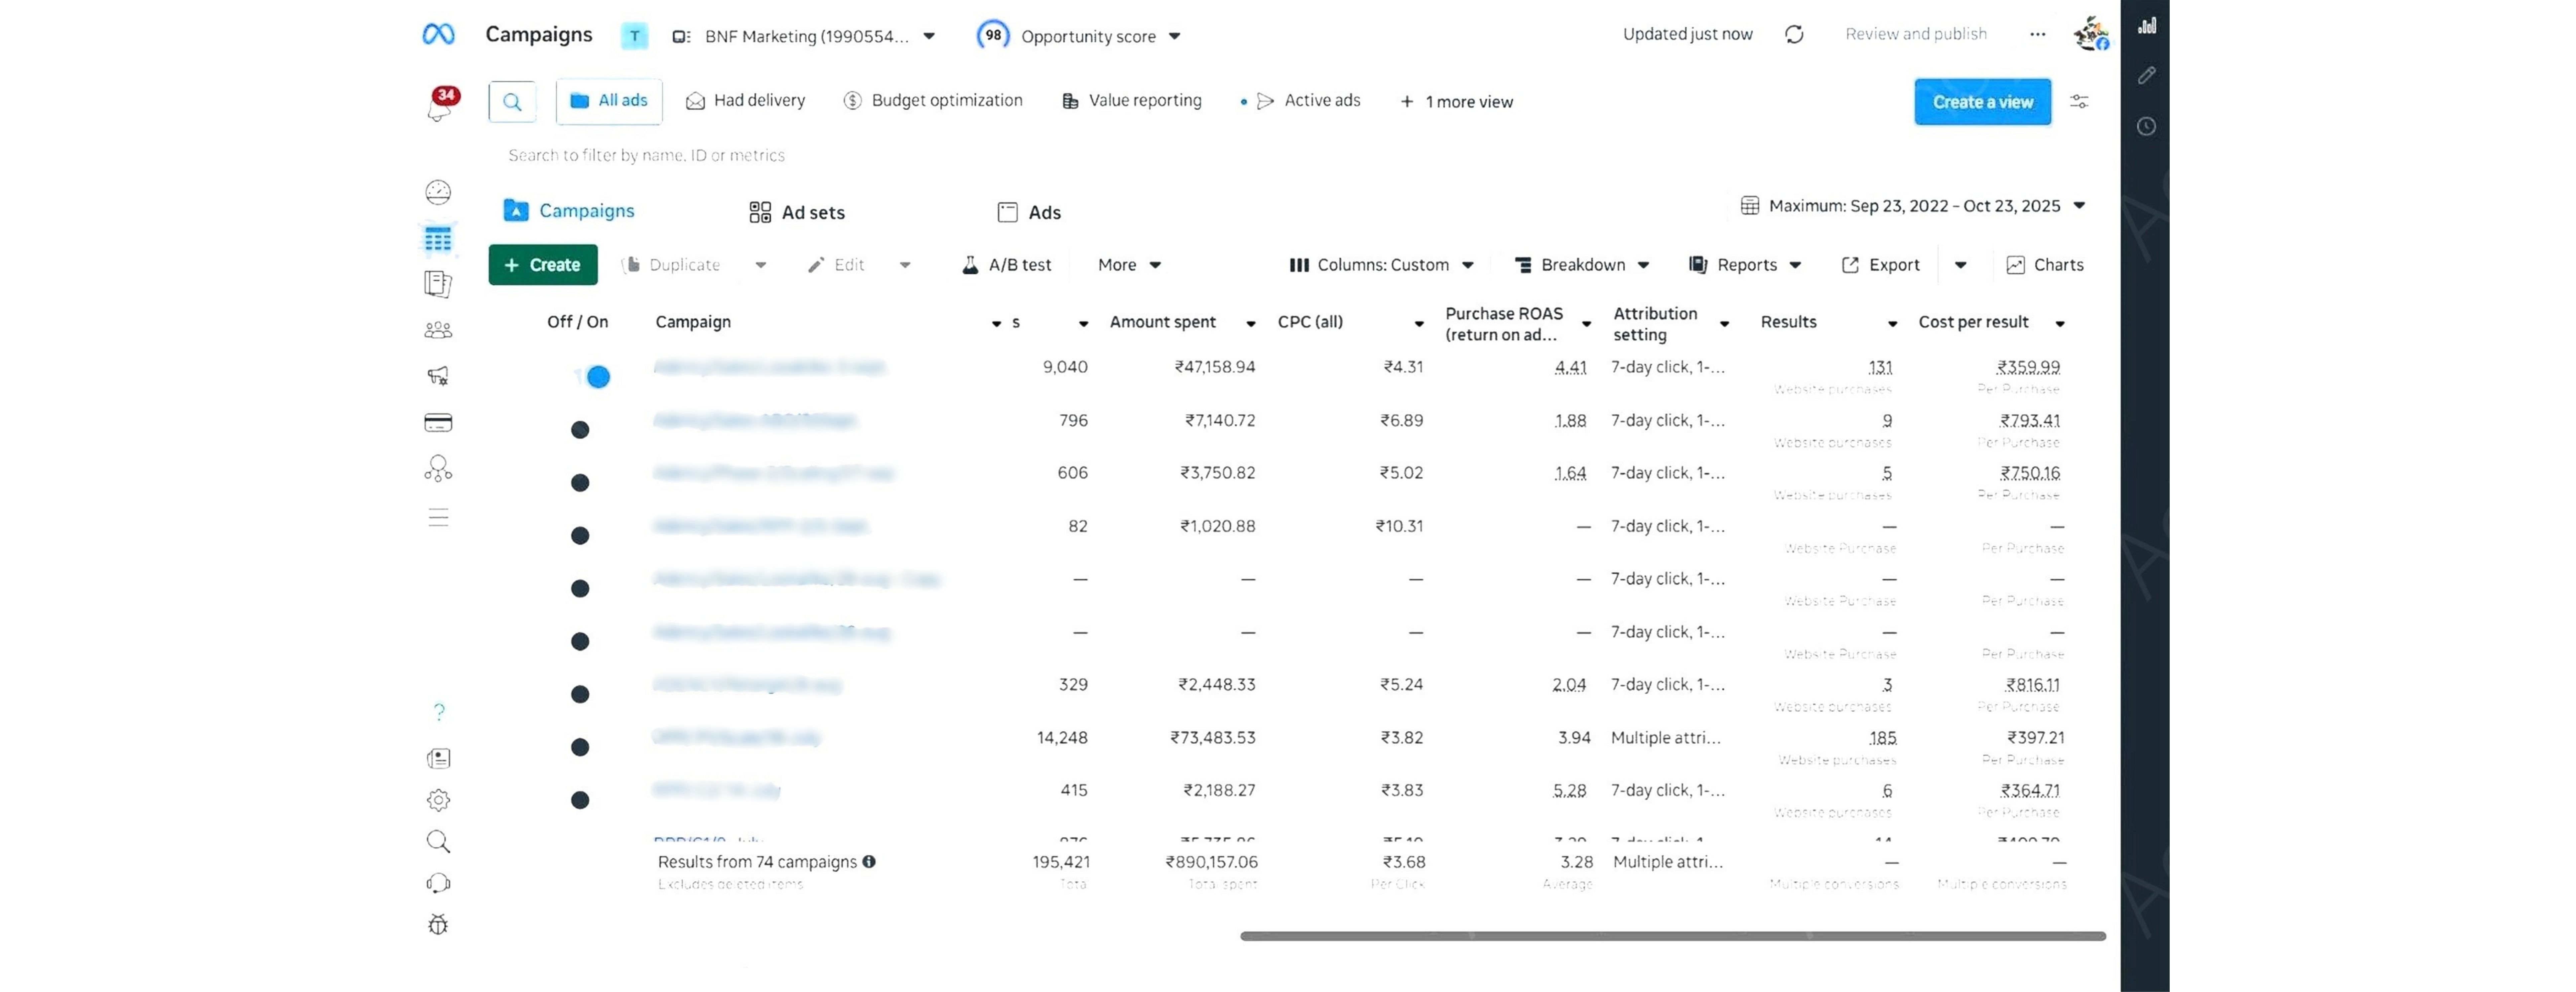Screen dimensions: 2576x992
Task: Select the Value reporting view
Action: click(x=1132, y=101)
